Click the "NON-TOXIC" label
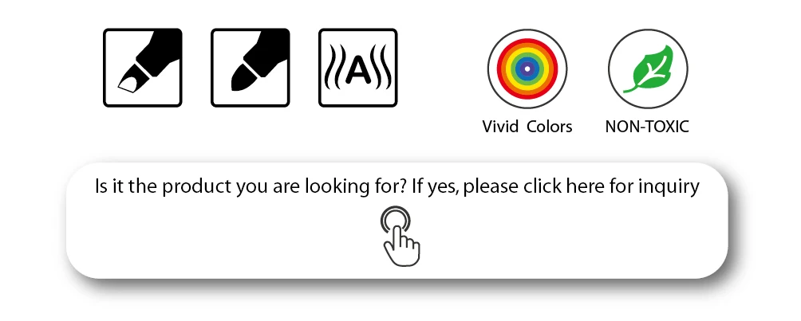Viewport: 801px width, 321px height. point(647,127)
